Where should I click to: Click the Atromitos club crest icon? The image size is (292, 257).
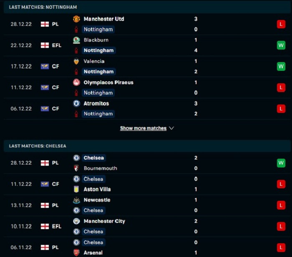click(x=76, y=104)
